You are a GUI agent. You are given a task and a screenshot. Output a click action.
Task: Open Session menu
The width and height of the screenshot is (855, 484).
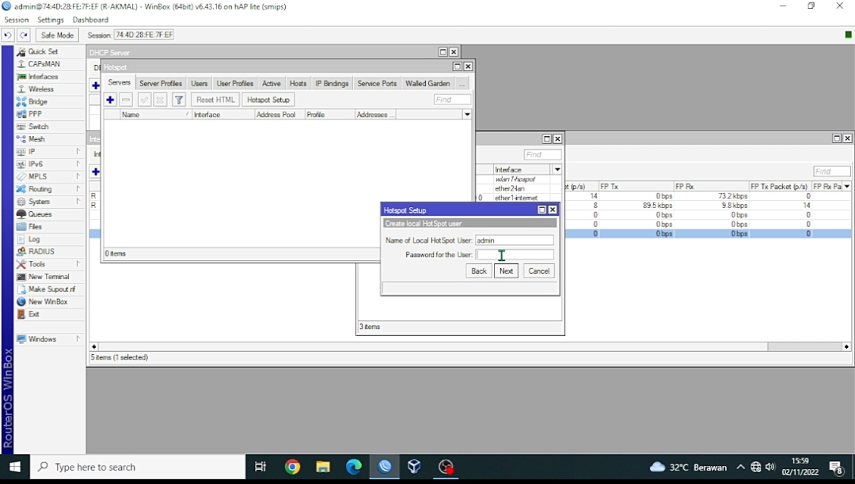click(x=17, y=20)
